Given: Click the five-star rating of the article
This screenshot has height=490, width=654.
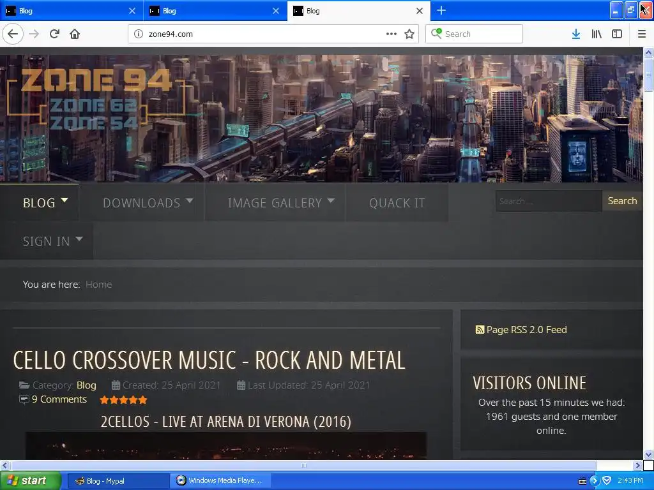Looking at the screenshot, I should point(123,400).
